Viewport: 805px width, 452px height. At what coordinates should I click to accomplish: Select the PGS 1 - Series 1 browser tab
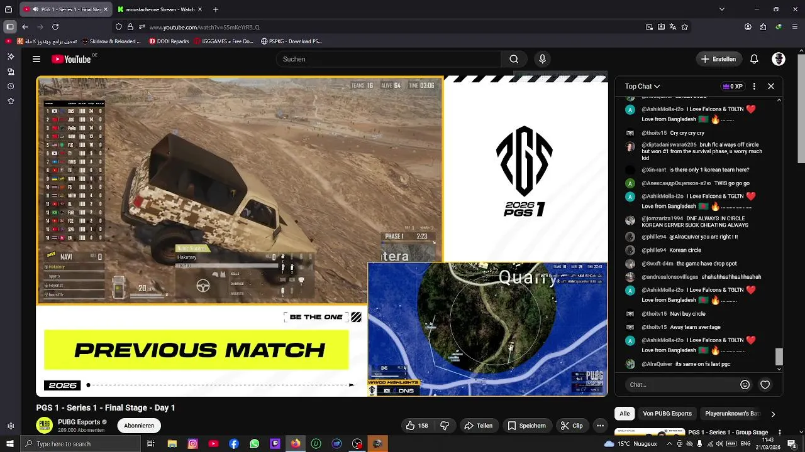pyautogui.click(x=65, y=9)
